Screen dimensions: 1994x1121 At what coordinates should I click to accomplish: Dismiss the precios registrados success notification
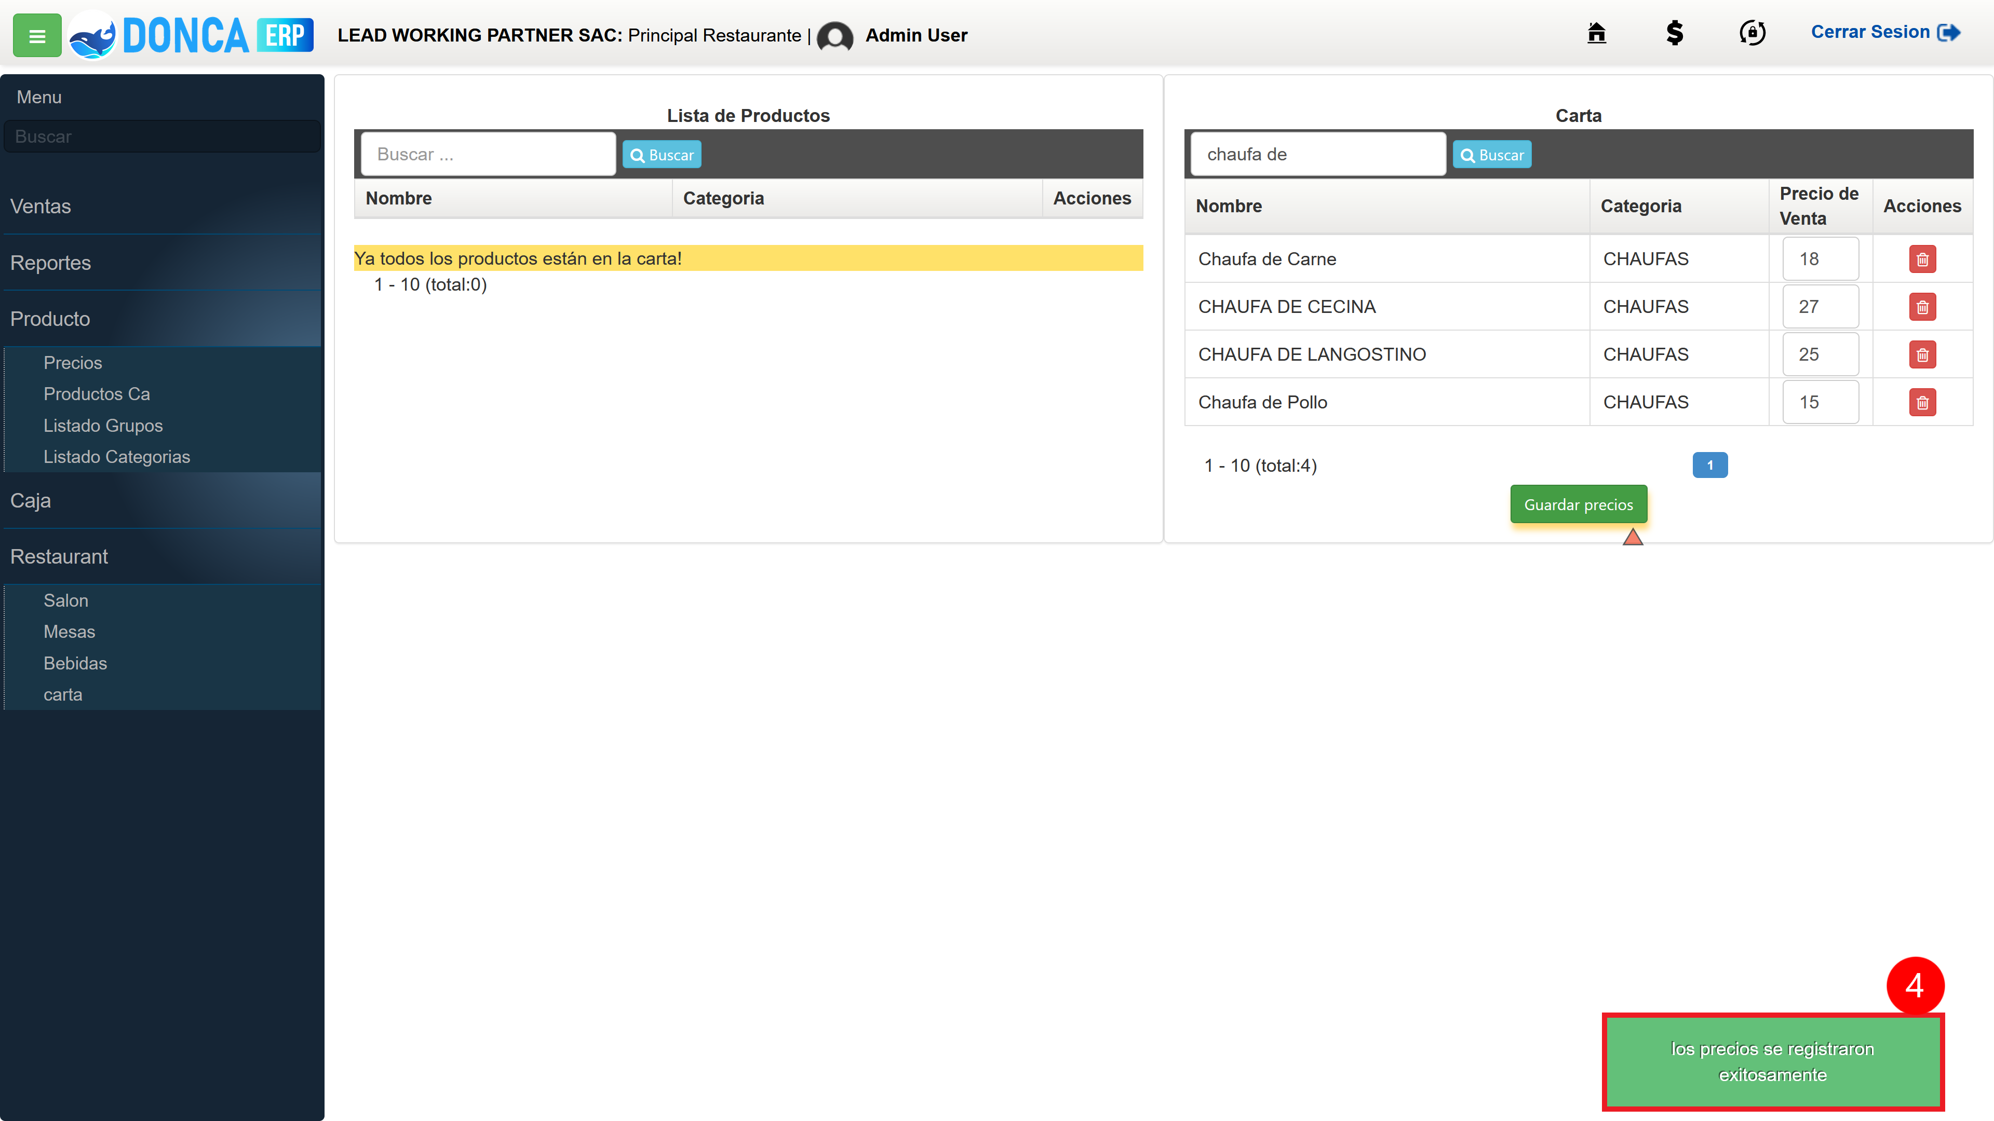coord(1773,1061)
